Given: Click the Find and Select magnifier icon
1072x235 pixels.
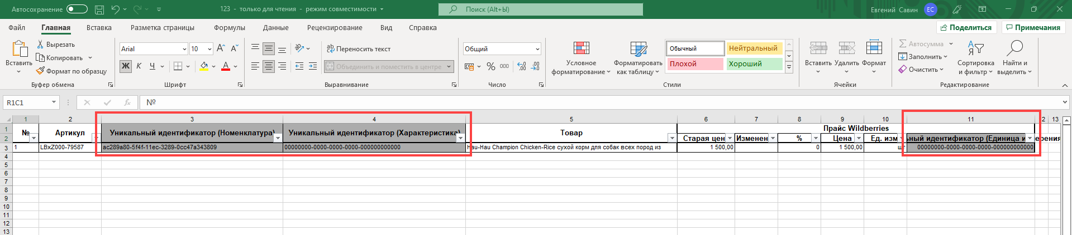Looking at the screenshot, I should (x=1014, y=49).
